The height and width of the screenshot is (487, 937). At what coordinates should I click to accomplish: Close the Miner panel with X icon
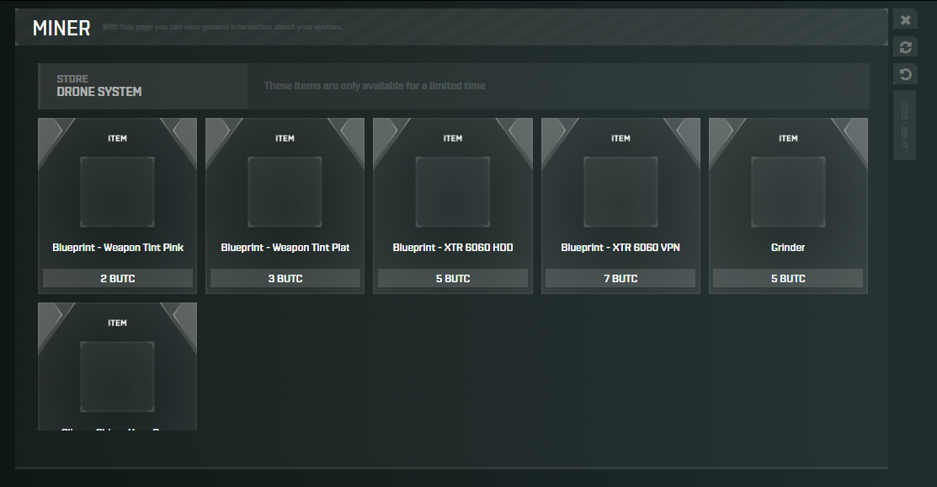coord(905,20)
